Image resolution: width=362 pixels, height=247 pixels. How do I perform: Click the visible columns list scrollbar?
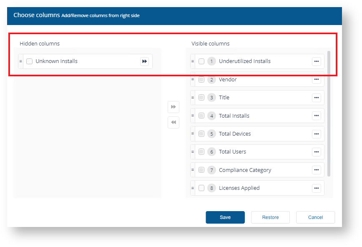point(329,113)
